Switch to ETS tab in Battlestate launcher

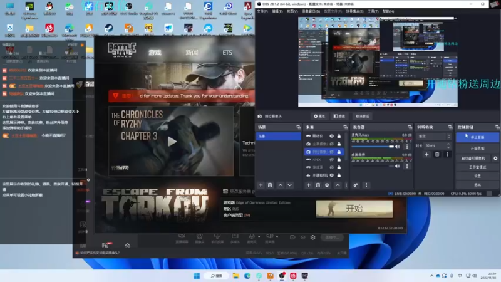point(227,53)
